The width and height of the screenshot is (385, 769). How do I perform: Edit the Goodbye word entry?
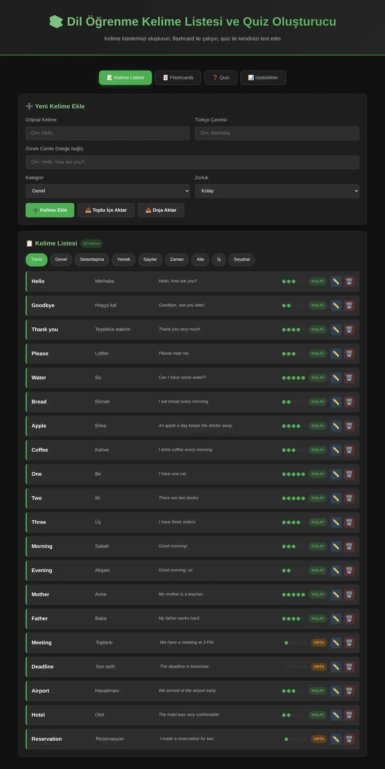[336, 305]
